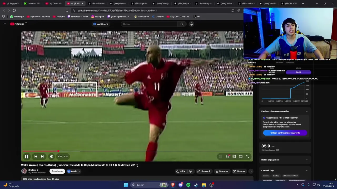
Task: Open Steam from the taskbar
Action: click(196, 185)
